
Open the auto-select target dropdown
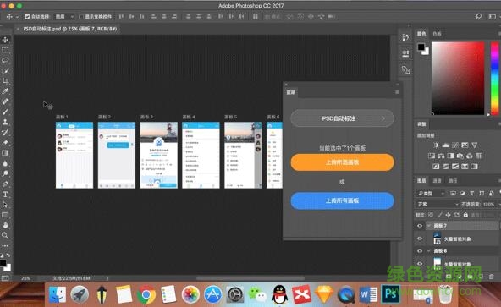point(64,16)
